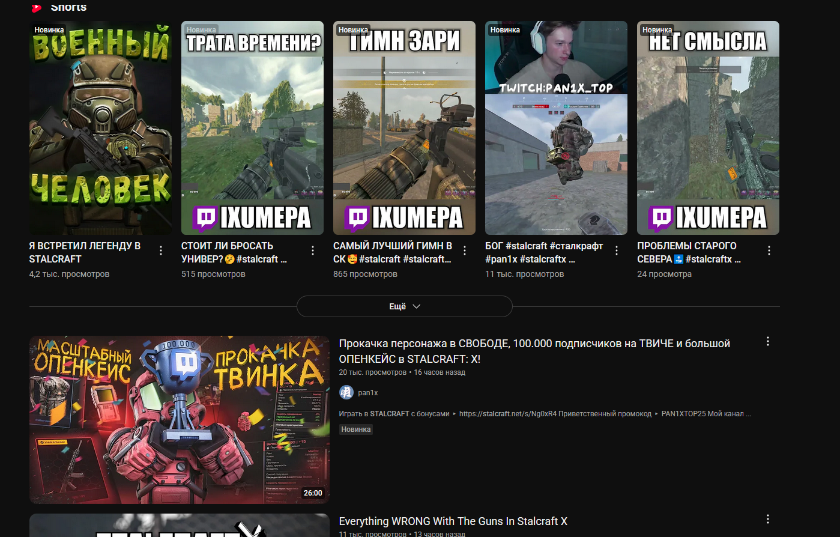Open options menu for 'СТОИТ ЛИ БРОСАТЬ УНИВЕР' short
The image size is (840, 537).
[x=313, y=250]
